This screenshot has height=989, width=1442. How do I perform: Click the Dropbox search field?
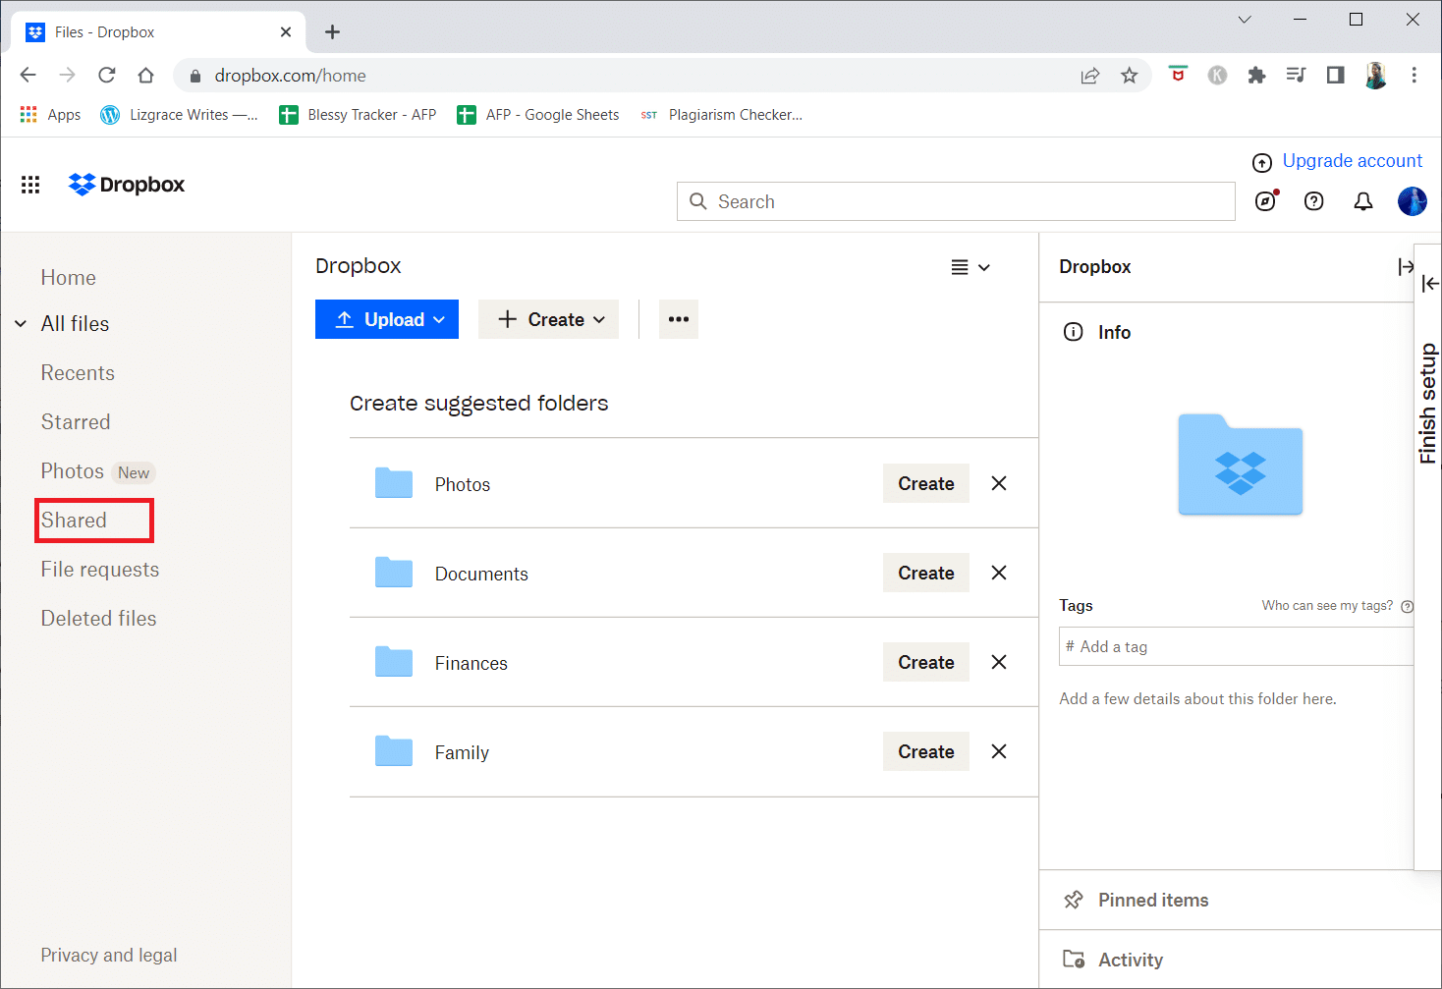(956, 201)
